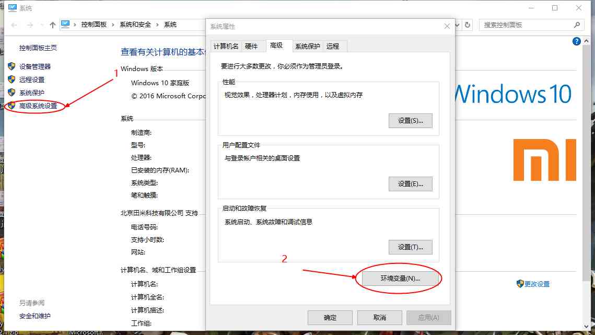Switch to the 系统保护 tab

(307, 47)
